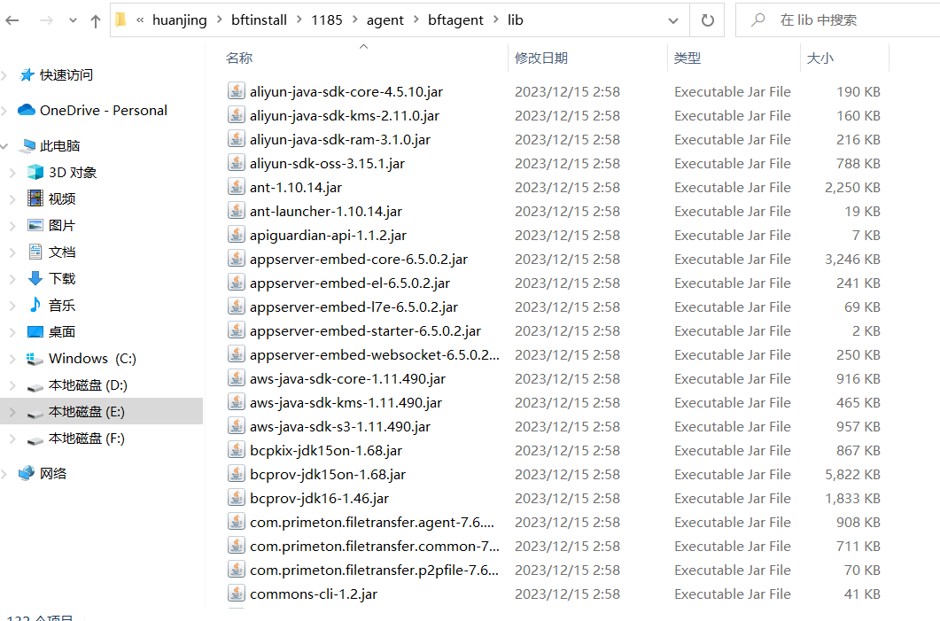Open the address bar history dropdown
This screenshot has width=940, height=621.
[672, 19]
